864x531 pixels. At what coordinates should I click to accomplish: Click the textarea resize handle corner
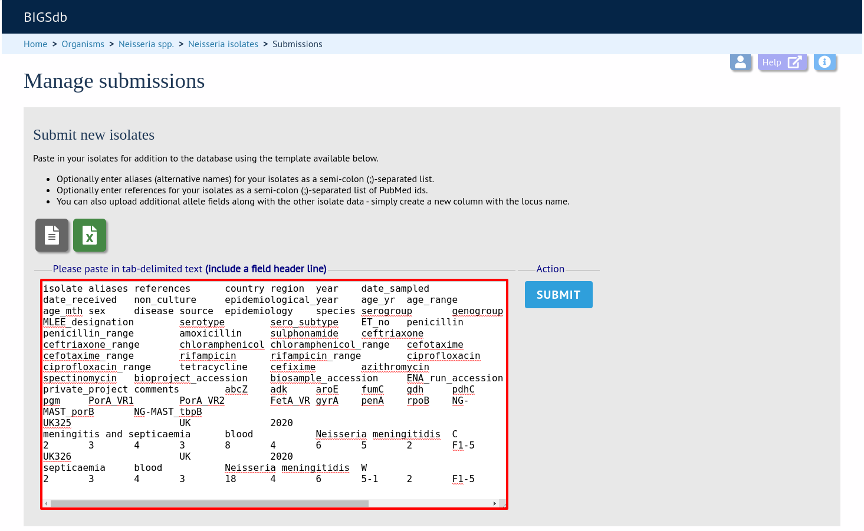click(x=502, y=504)
